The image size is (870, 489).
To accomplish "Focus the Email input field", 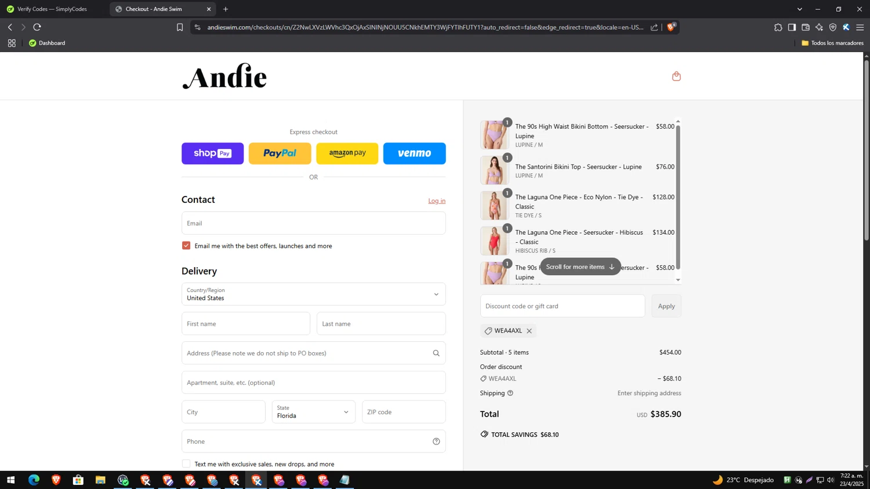I will pyautogui.click(x=313, y=223).
